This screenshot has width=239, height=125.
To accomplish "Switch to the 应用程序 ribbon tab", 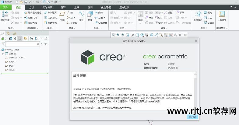I will tap(124, 7).
